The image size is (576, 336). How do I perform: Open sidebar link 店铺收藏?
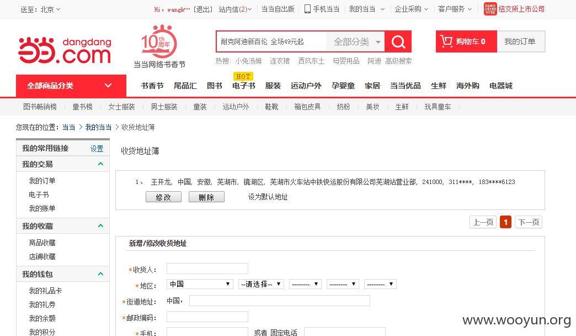coord(42,256)
